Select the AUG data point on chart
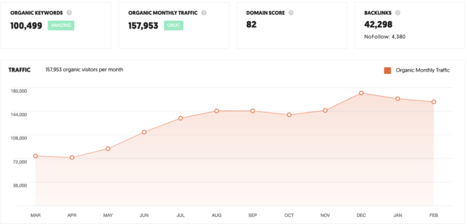 [x=216, y=111]
